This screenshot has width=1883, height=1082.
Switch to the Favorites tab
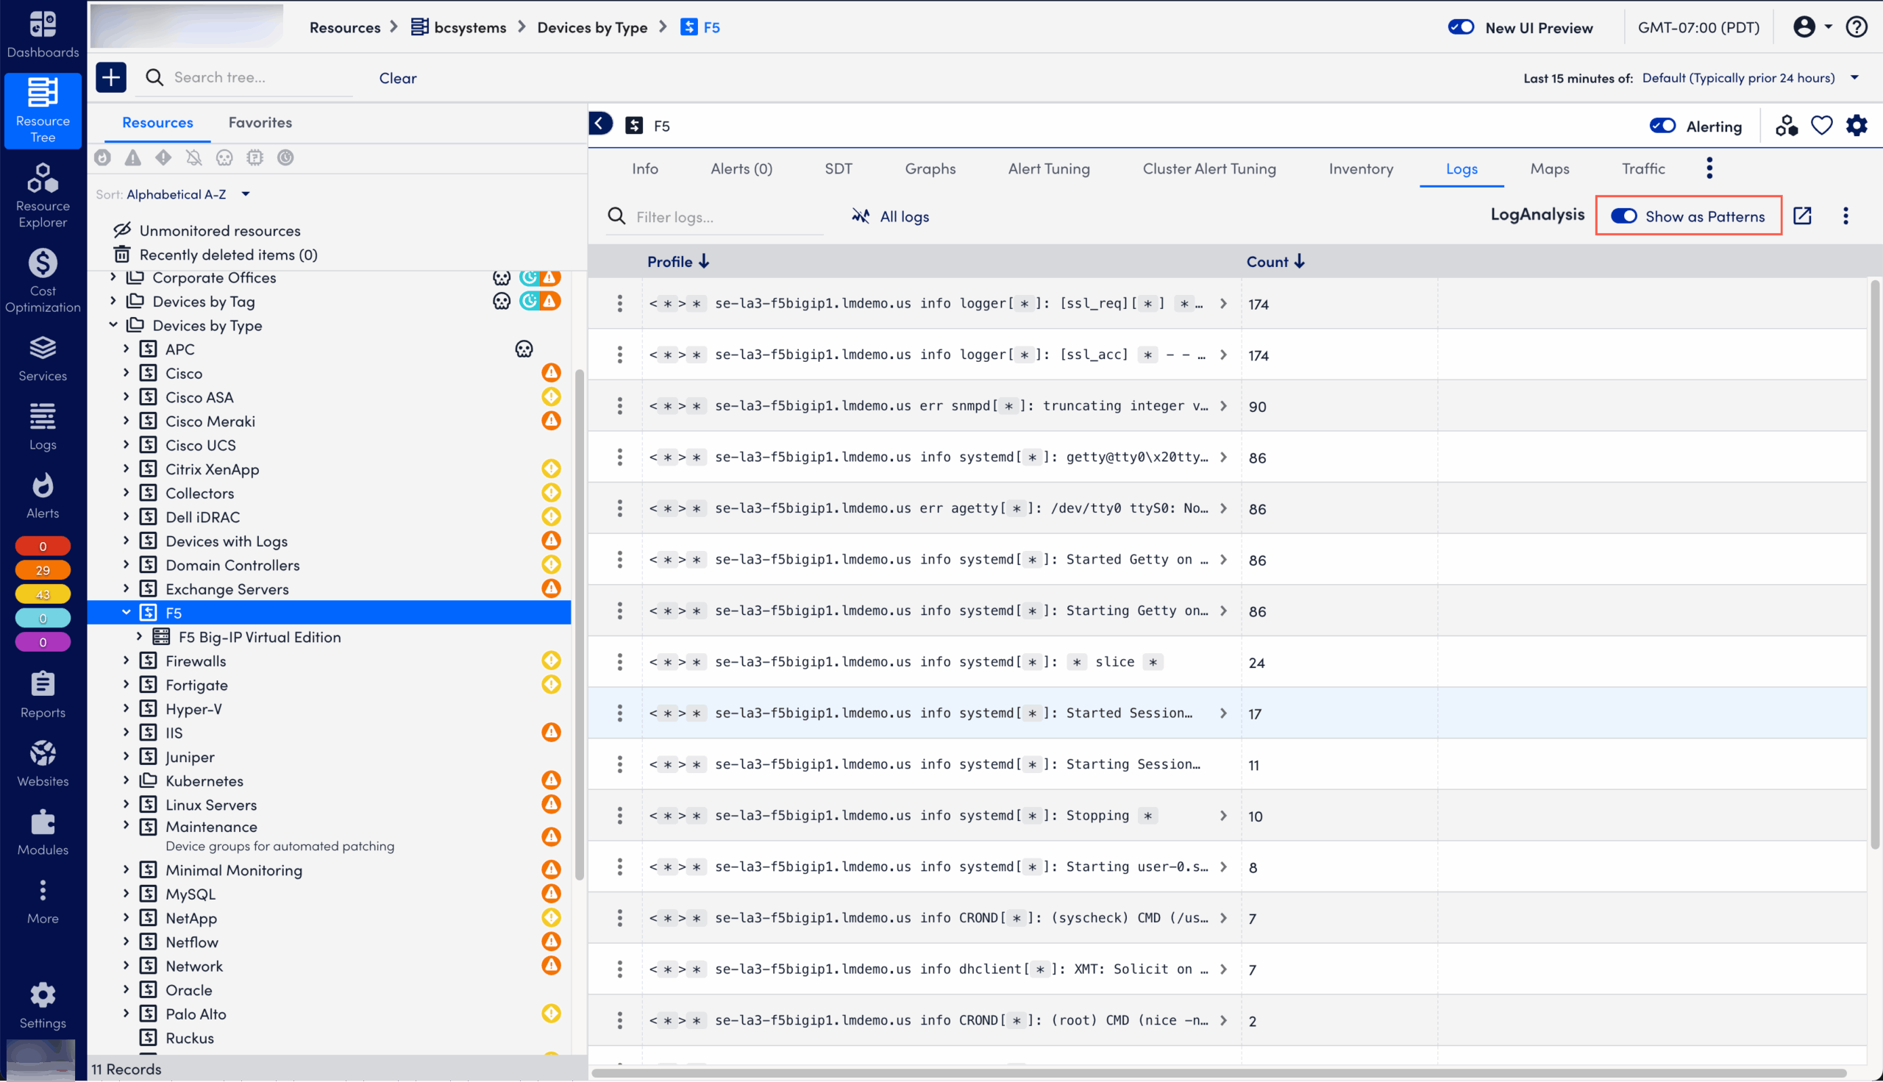(260, 122)
